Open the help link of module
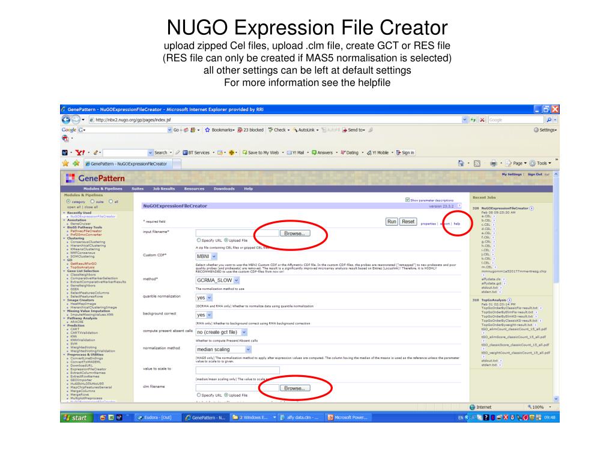This screenshot has height=461, width=615. (457, 224)
